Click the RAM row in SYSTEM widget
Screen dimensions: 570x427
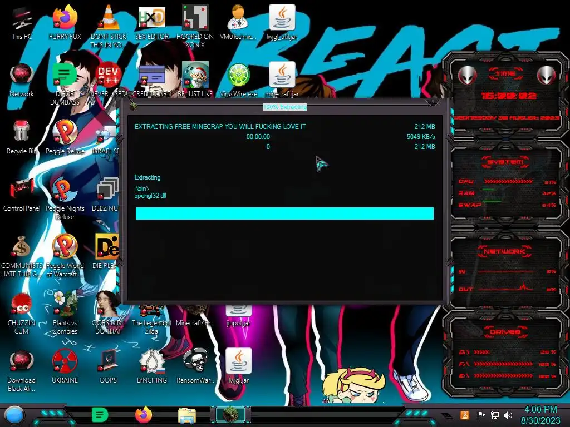[x=507, y=193]
